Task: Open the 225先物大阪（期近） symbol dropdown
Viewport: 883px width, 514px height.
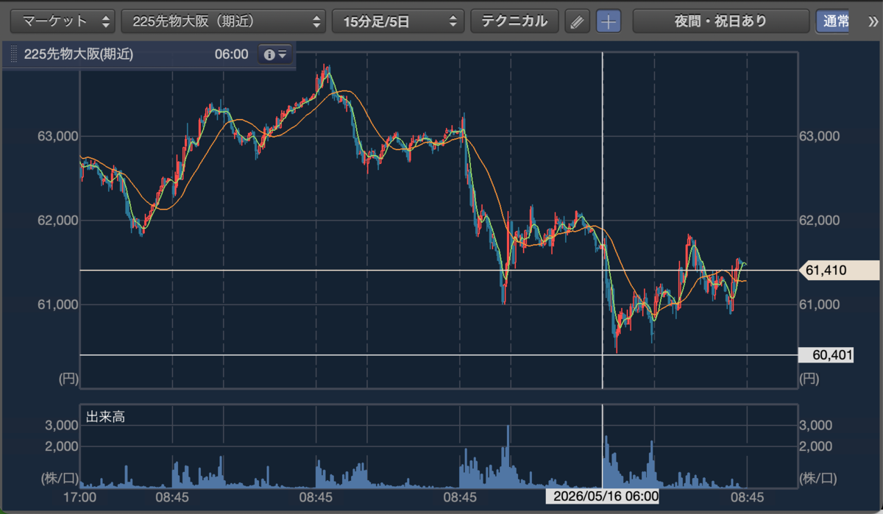Action: pyautogui.click(x=224, y=21)
